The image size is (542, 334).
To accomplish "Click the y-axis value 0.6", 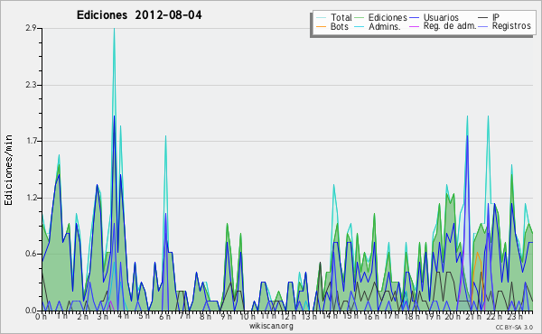I will (31, 255).
